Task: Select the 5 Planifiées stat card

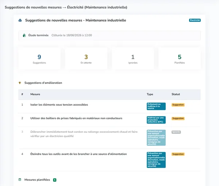Action: tap(180, 58)
